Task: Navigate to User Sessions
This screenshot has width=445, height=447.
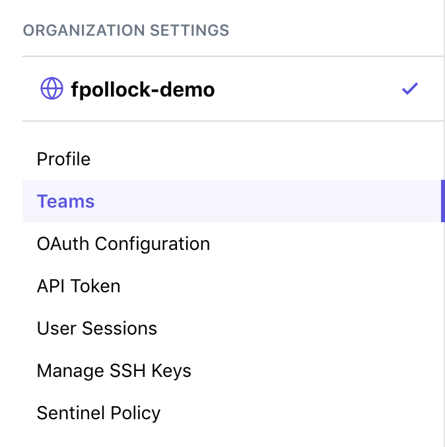Action: [97, 329]
